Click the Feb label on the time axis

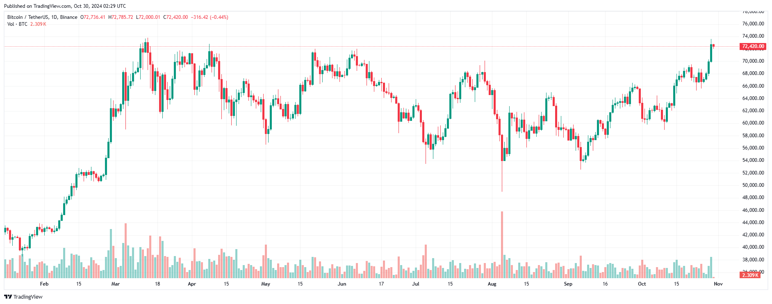tap(44, 284)
